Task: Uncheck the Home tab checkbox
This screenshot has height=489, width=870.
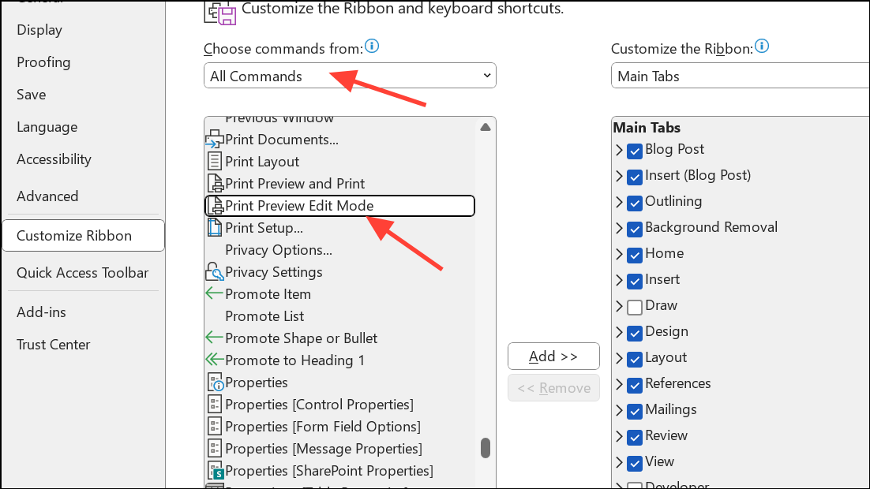Action: 635,254
